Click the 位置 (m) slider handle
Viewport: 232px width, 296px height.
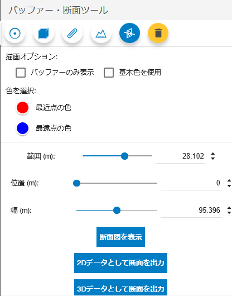coord(77,183)
